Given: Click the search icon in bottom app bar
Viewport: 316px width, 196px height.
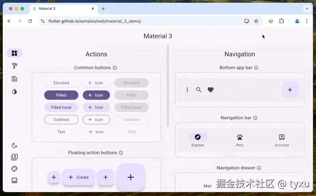Looking at the screenshot, I should 199,90.
